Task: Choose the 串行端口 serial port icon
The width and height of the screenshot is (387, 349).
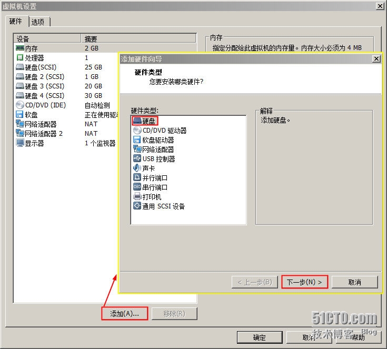Action: 137,187
